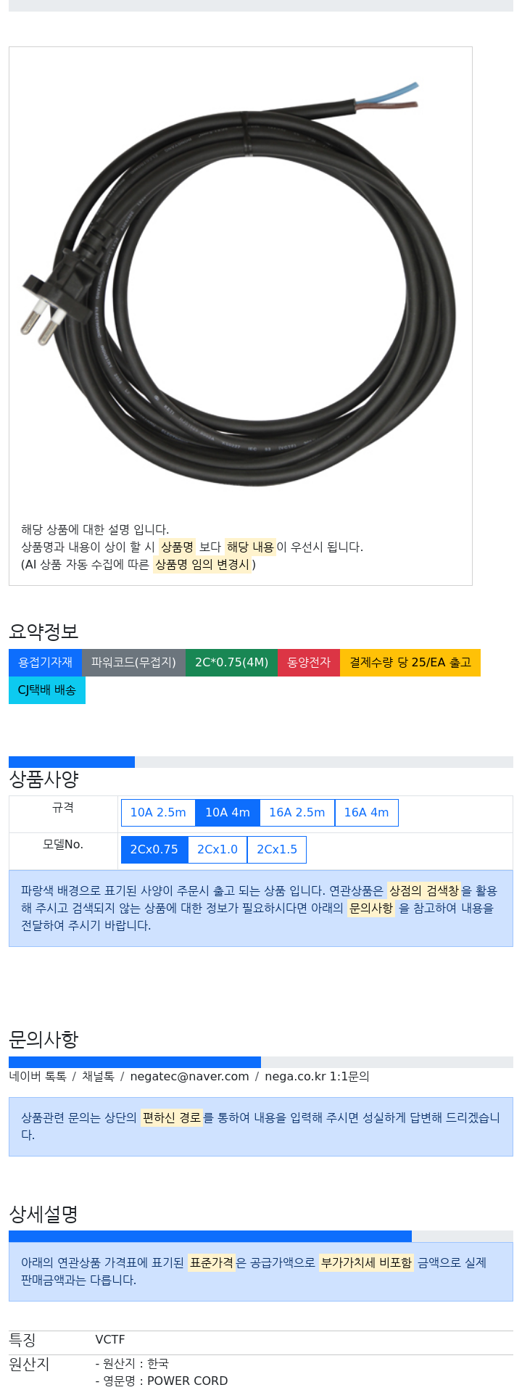Click the progress bar above 상품사양 heading
The image size is (522, 1390).
[x=261, y=762]
